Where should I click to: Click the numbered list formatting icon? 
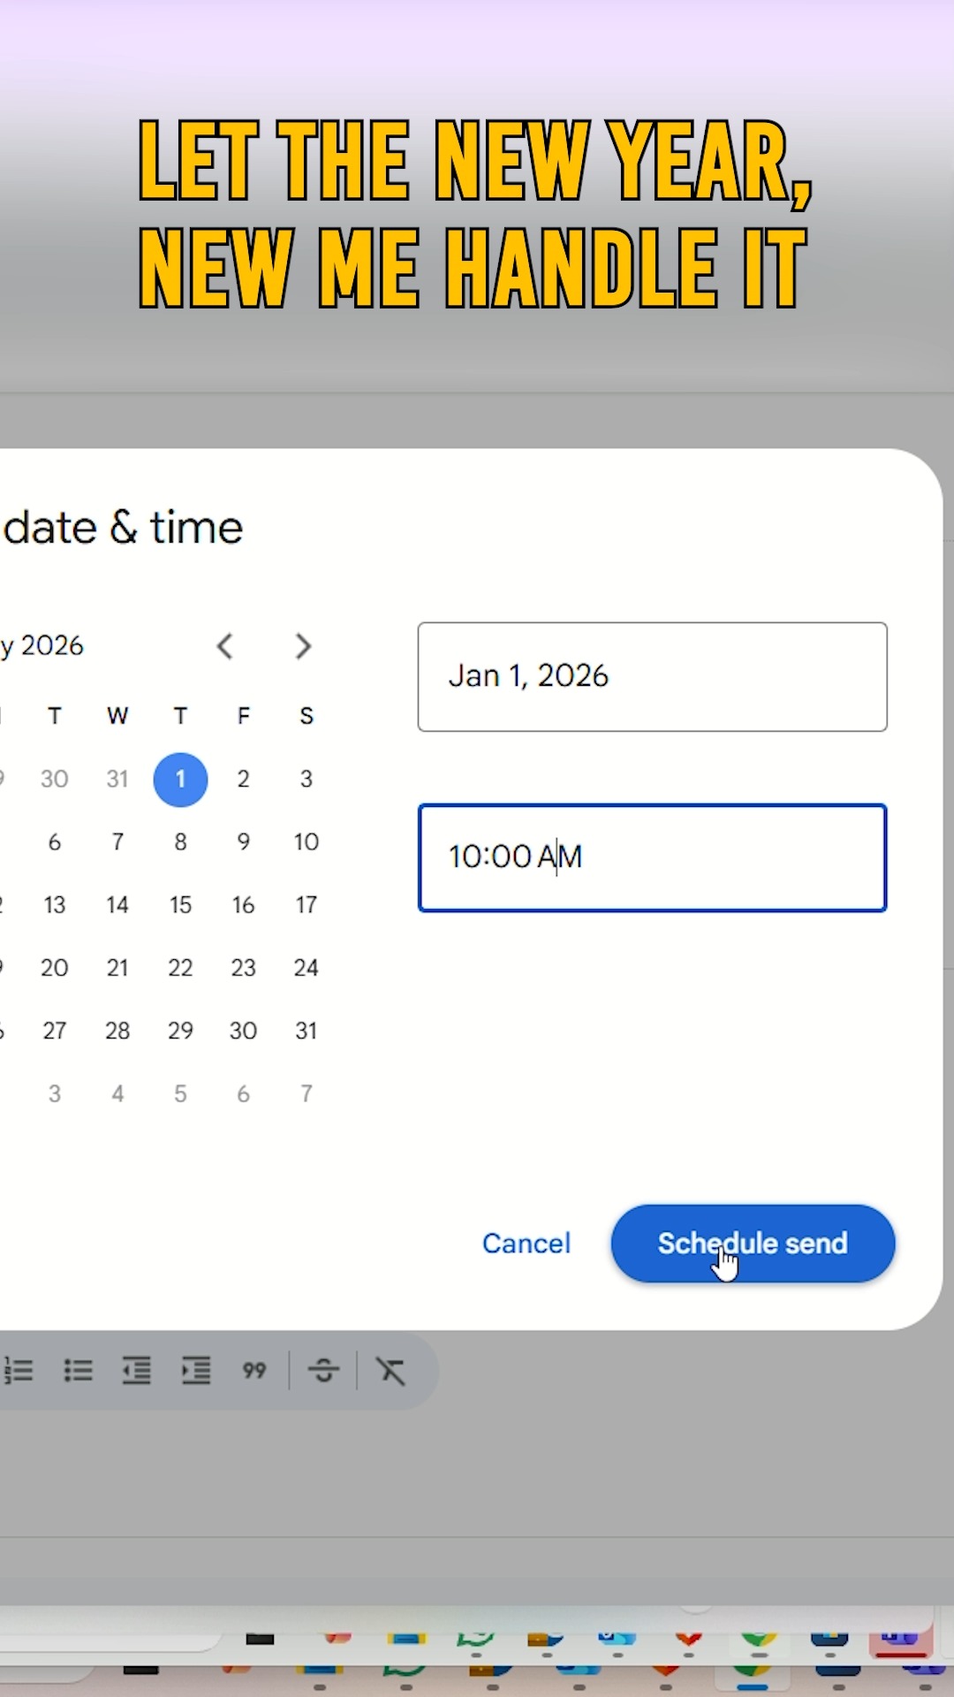19,1371
